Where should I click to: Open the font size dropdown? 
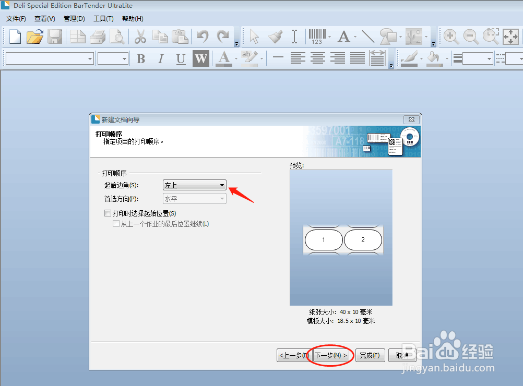click(x=124, y=59)
